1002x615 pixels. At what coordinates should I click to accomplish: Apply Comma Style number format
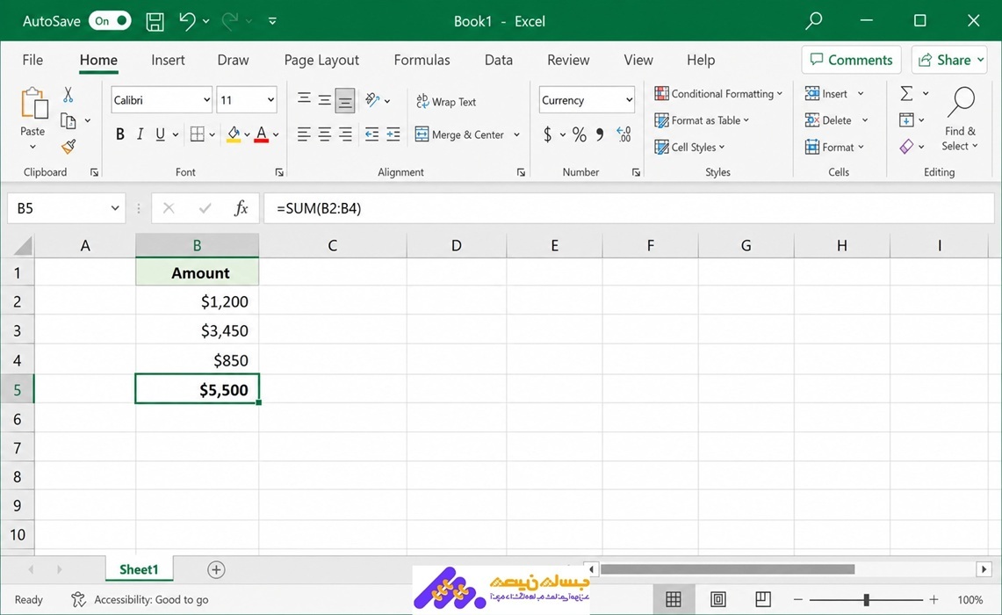(x=600, y=134)
